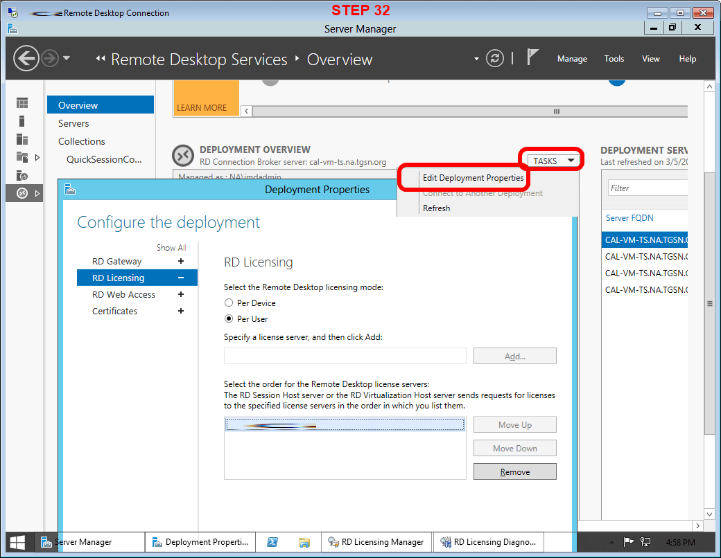
Task: Click the back navigation arrow
Action: 26,58
